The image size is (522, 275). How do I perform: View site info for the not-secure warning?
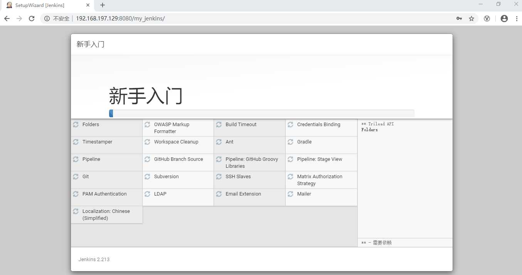pyautogui.click(x=57, y=19)
